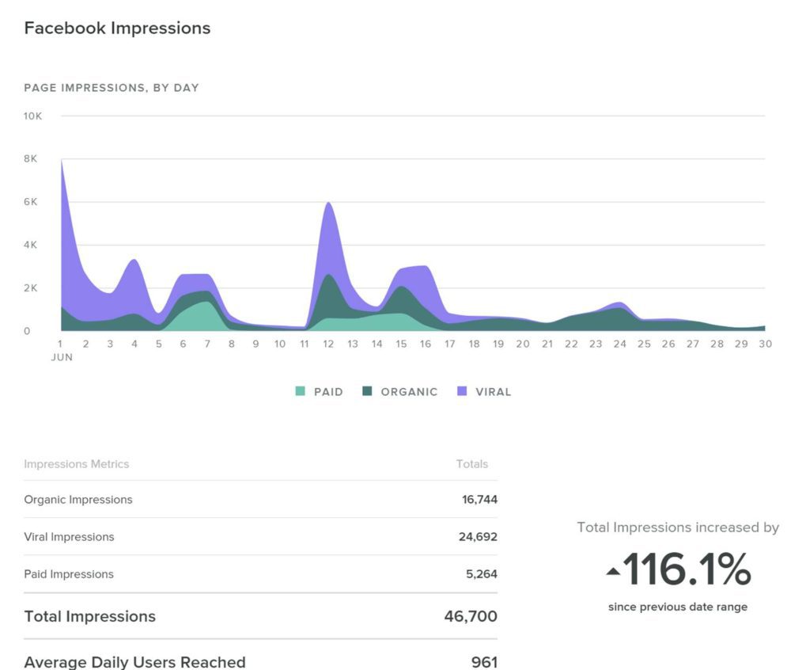The image size is (810, 670).
Task: Click the day 30 x-axis label
Action: (x=765, y=344)
